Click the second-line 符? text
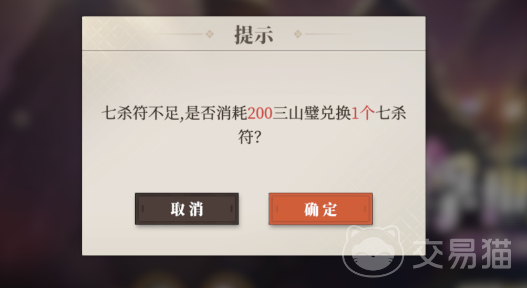This screenshot has width=527, height=288. 250,137
